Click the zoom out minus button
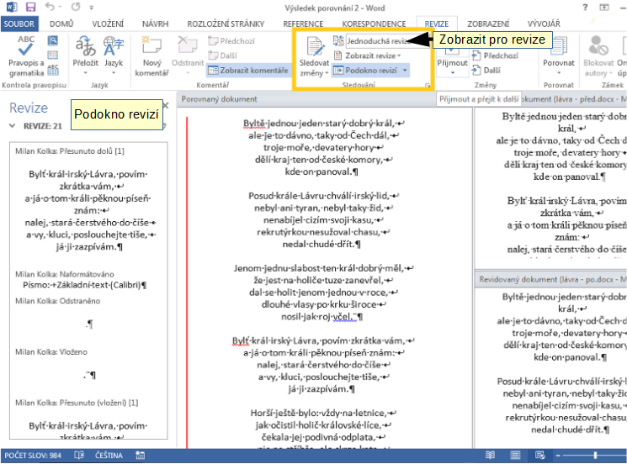This screenshot has width=627, height=464. pos(558,455)
